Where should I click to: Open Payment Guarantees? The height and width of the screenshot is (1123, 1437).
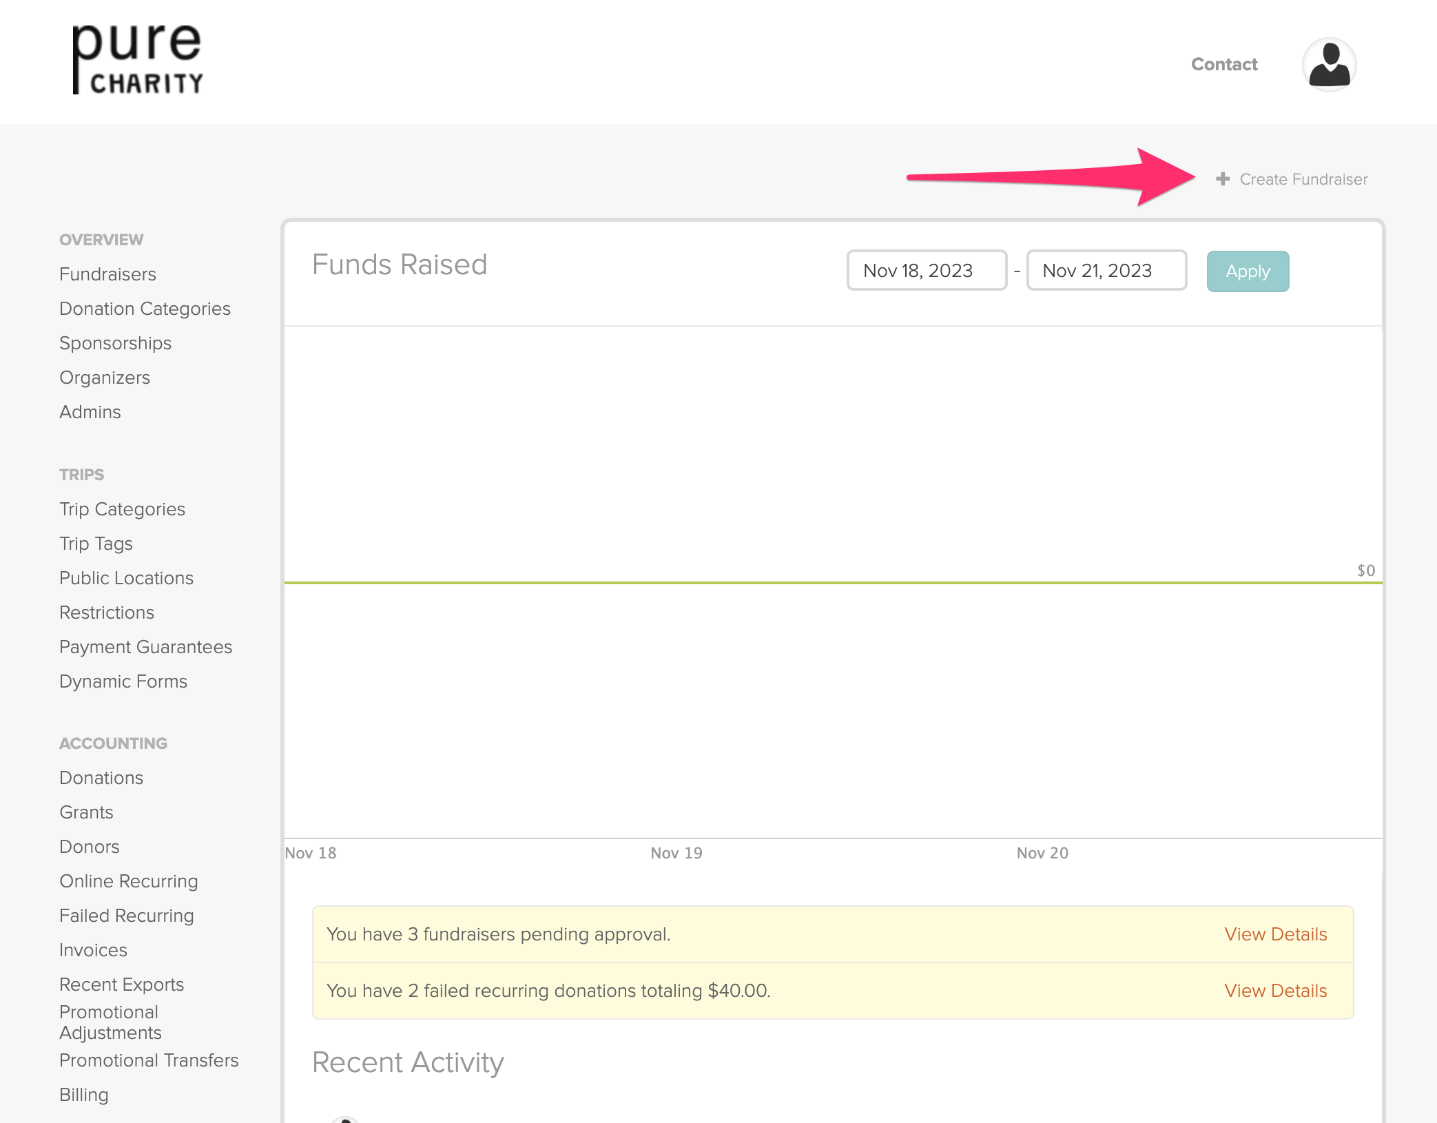[x=145, y=647]
